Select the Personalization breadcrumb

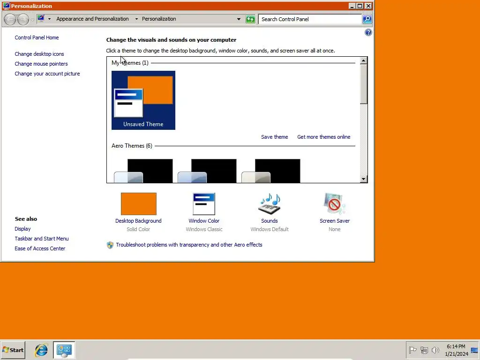click(159, 19)
